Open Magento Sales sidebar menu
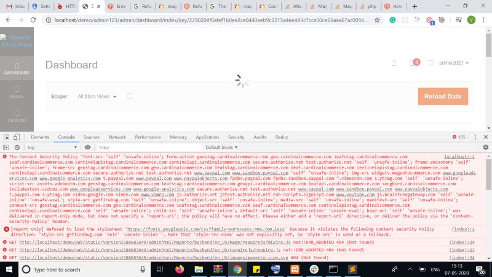The image size is (492, 277). point(17,92)
